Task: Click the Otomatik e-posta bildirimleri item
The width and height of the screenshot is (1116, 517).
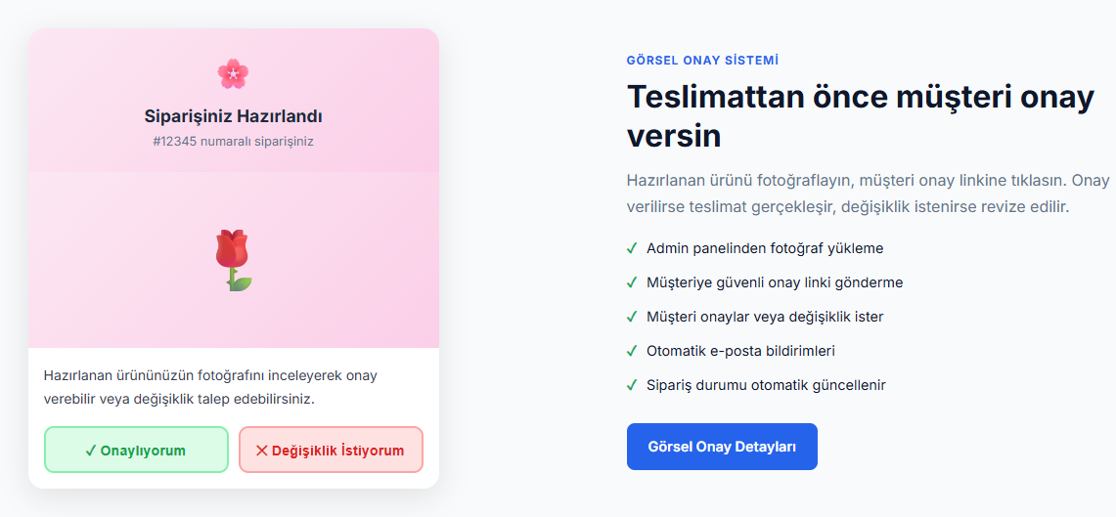Action: (741, 351)
